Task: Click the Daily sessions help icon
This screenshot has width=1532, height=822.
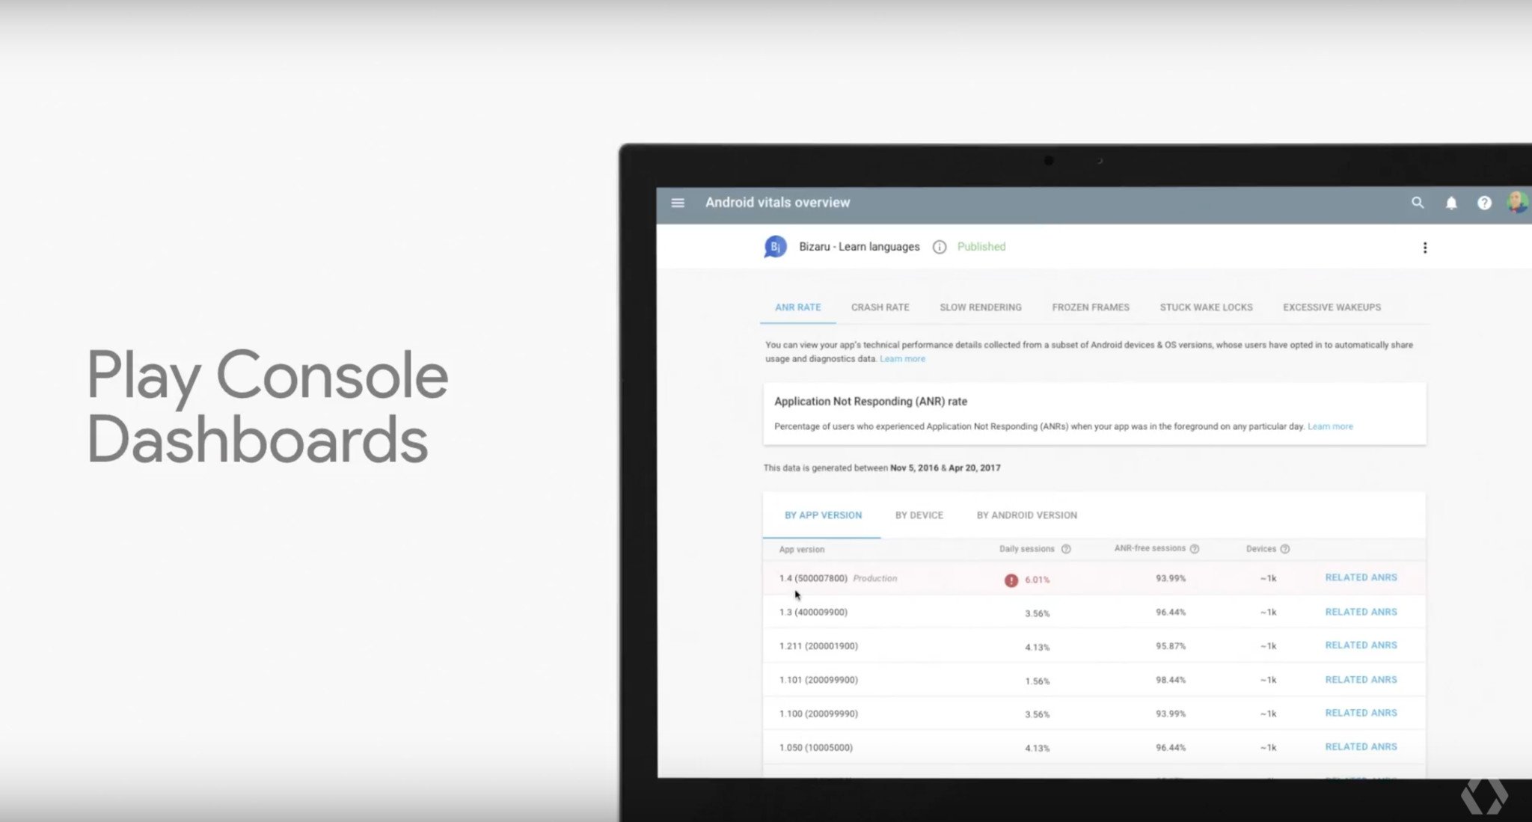Action: (x=1066, y=549)
